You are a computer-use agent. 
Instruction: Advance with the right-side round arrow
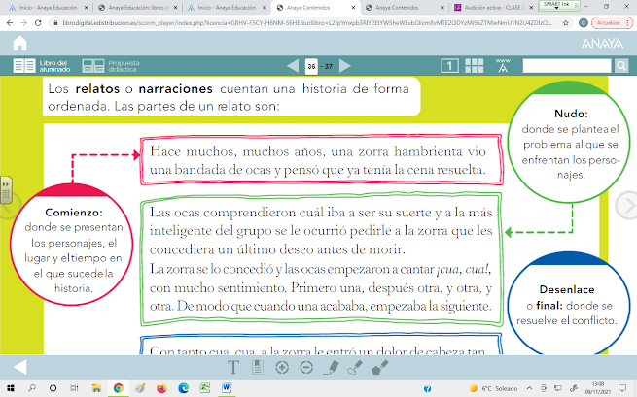coord(626,206)
